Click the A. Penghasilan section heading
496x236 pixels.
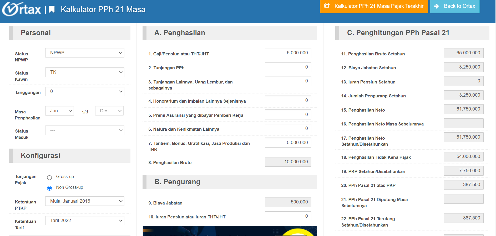click(180, 33)
